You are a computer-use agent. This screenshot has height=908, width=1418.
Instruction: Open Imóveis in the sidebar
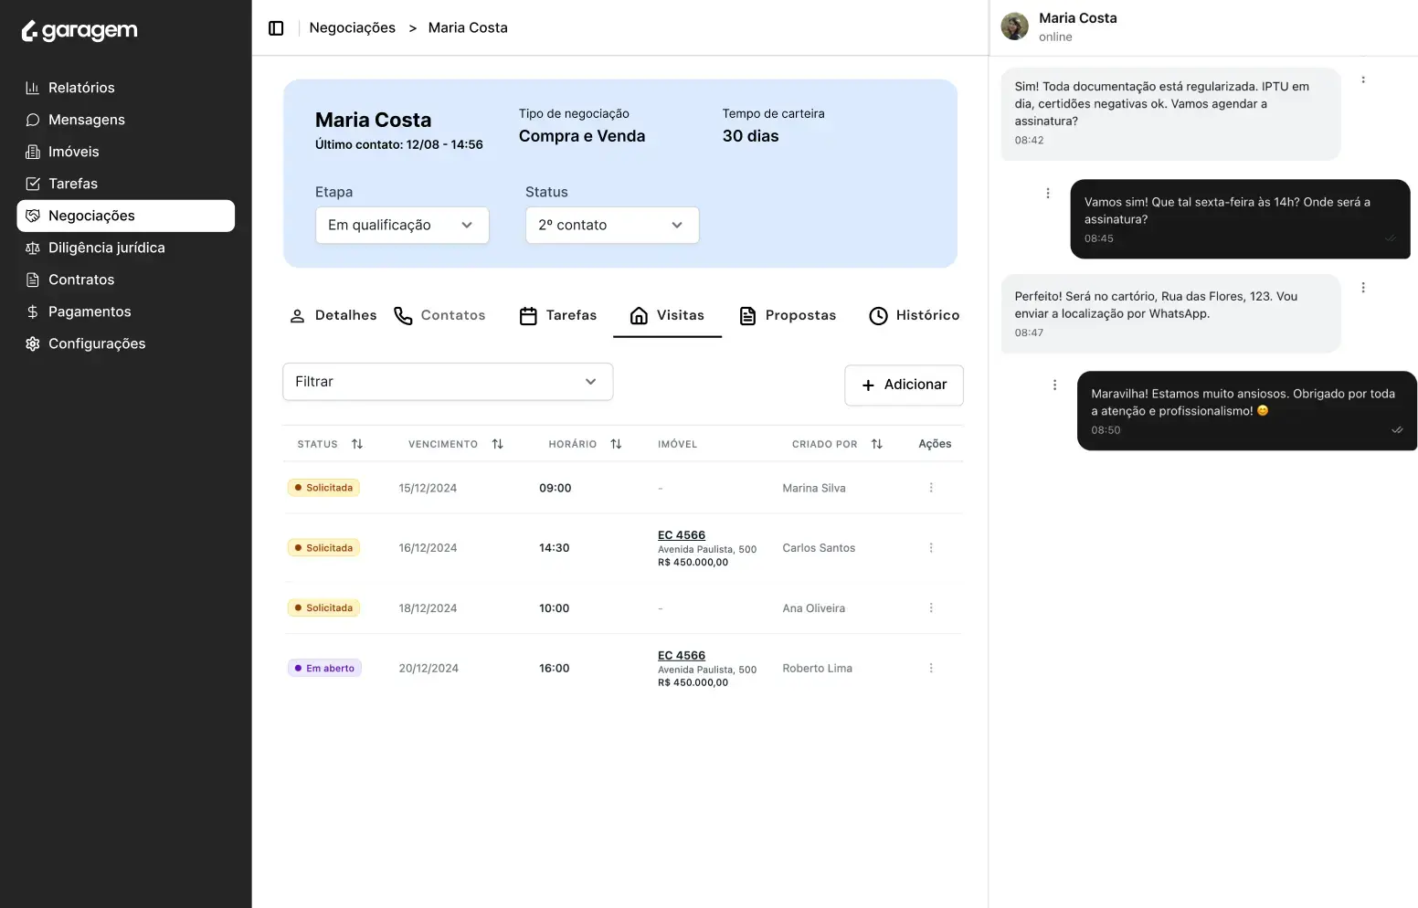point(73,151)
